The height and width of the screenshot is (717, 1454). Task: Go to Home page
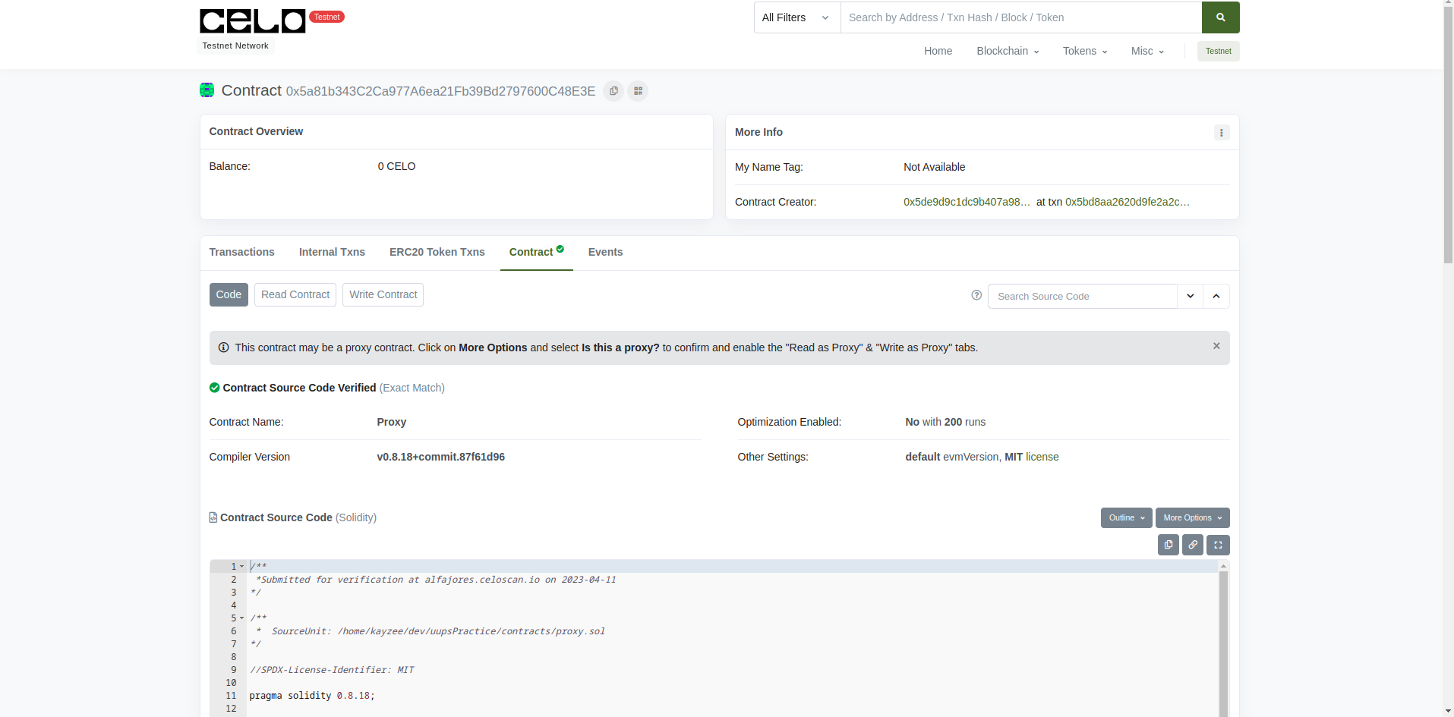click(x=938, y=51)
